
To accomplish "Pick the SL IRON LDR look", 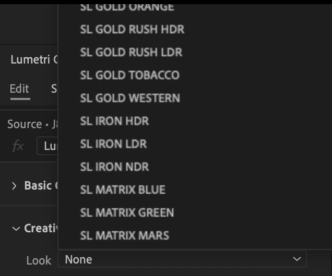I will coord(113,144).
